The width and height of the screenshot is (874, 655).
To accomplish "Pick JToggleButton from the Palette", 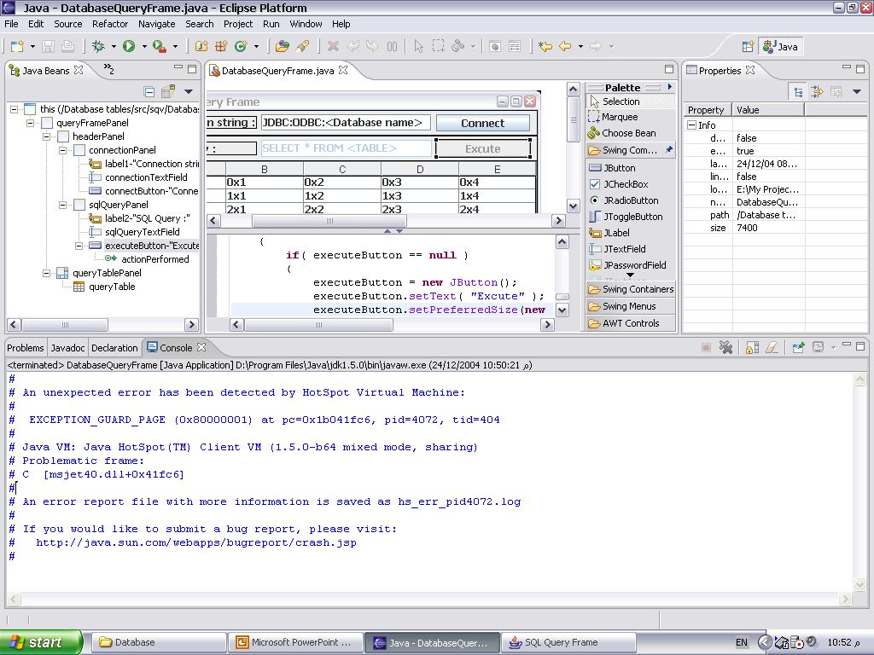I will pyautogui.click(x=626, y=217).
